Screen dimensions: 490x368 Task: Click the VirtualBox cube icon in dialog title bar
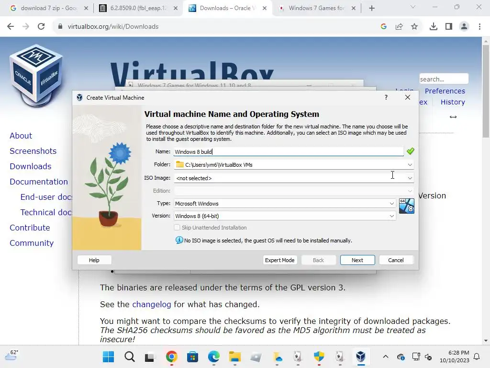79,98
